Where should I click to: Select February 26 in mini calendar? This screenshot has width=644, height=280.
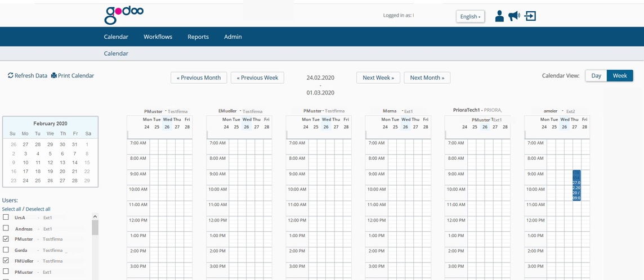pos(50,180)
